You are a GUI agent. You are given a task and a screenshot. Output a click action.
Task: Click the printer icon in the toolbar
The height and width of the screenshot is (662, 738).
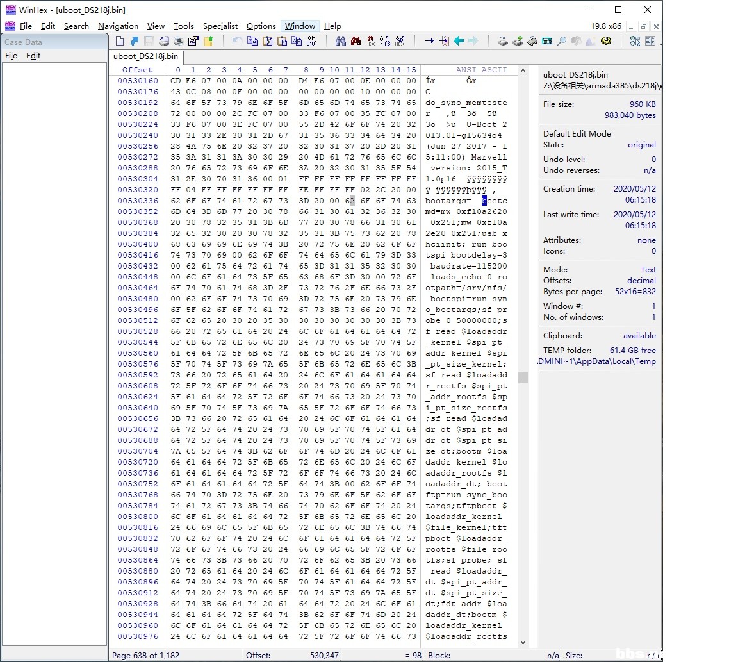(x=178, y=42)
